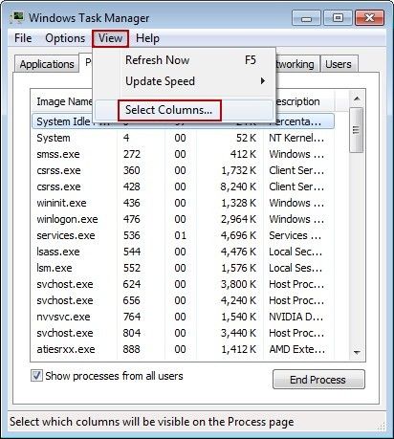
Task: Select the services.exe process
Action: click(183, 235)
